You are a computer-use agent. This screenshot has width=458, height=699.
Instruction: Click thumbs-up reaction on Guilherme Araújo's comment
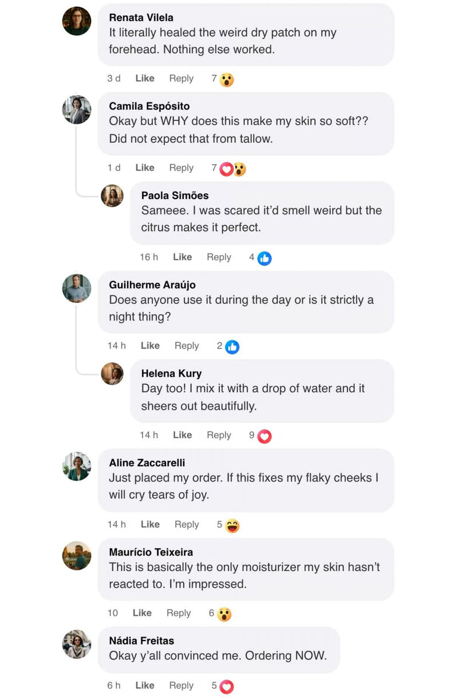232,346
